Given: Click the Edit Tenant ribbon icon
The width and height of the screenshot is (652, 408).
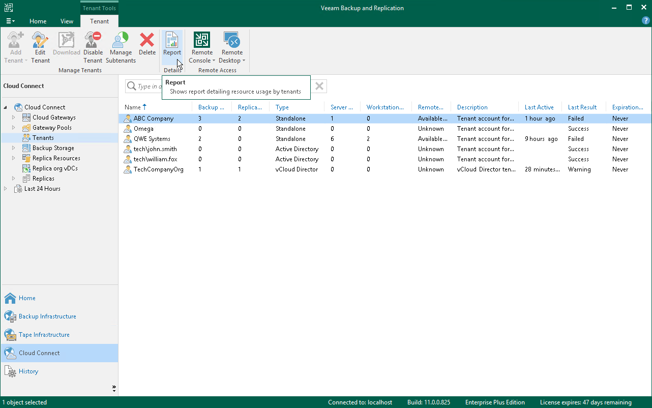Looking at the screenshot, I should 40,40.
